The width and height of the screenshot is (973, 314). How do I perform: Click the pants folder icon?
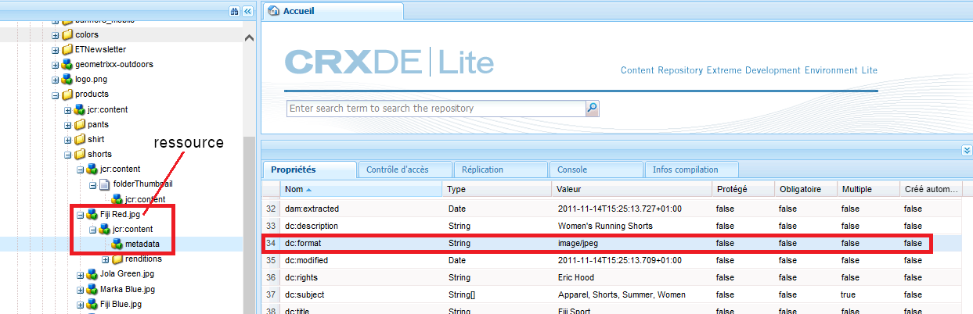coord(80,124)
